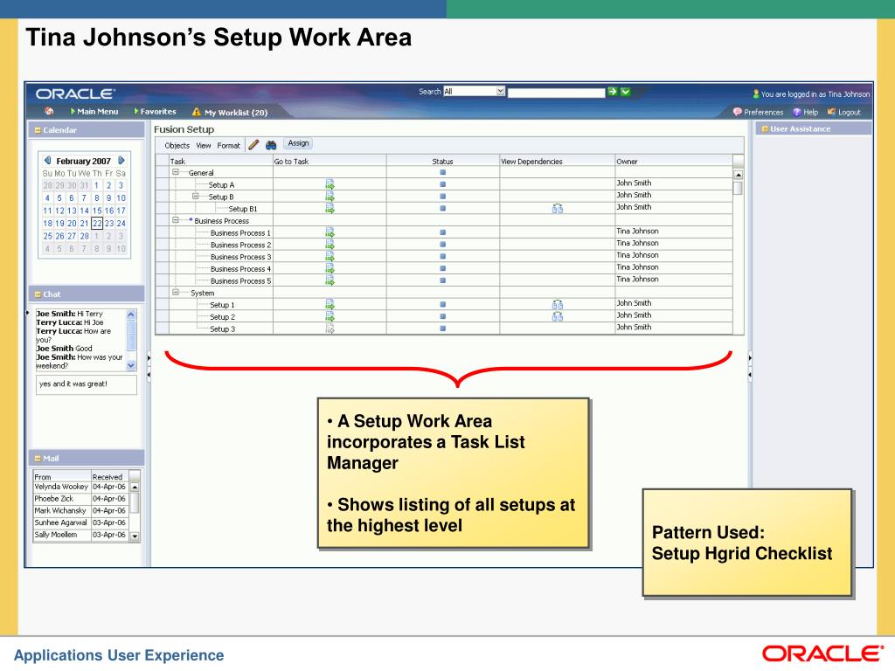Screen dimensions: 895x671
Task: View dependencies for Setup 1
Action: coord(558,305)
